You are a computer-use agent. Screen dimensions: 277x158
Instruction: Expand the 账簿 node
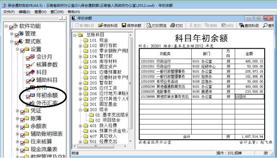(17, 118)
